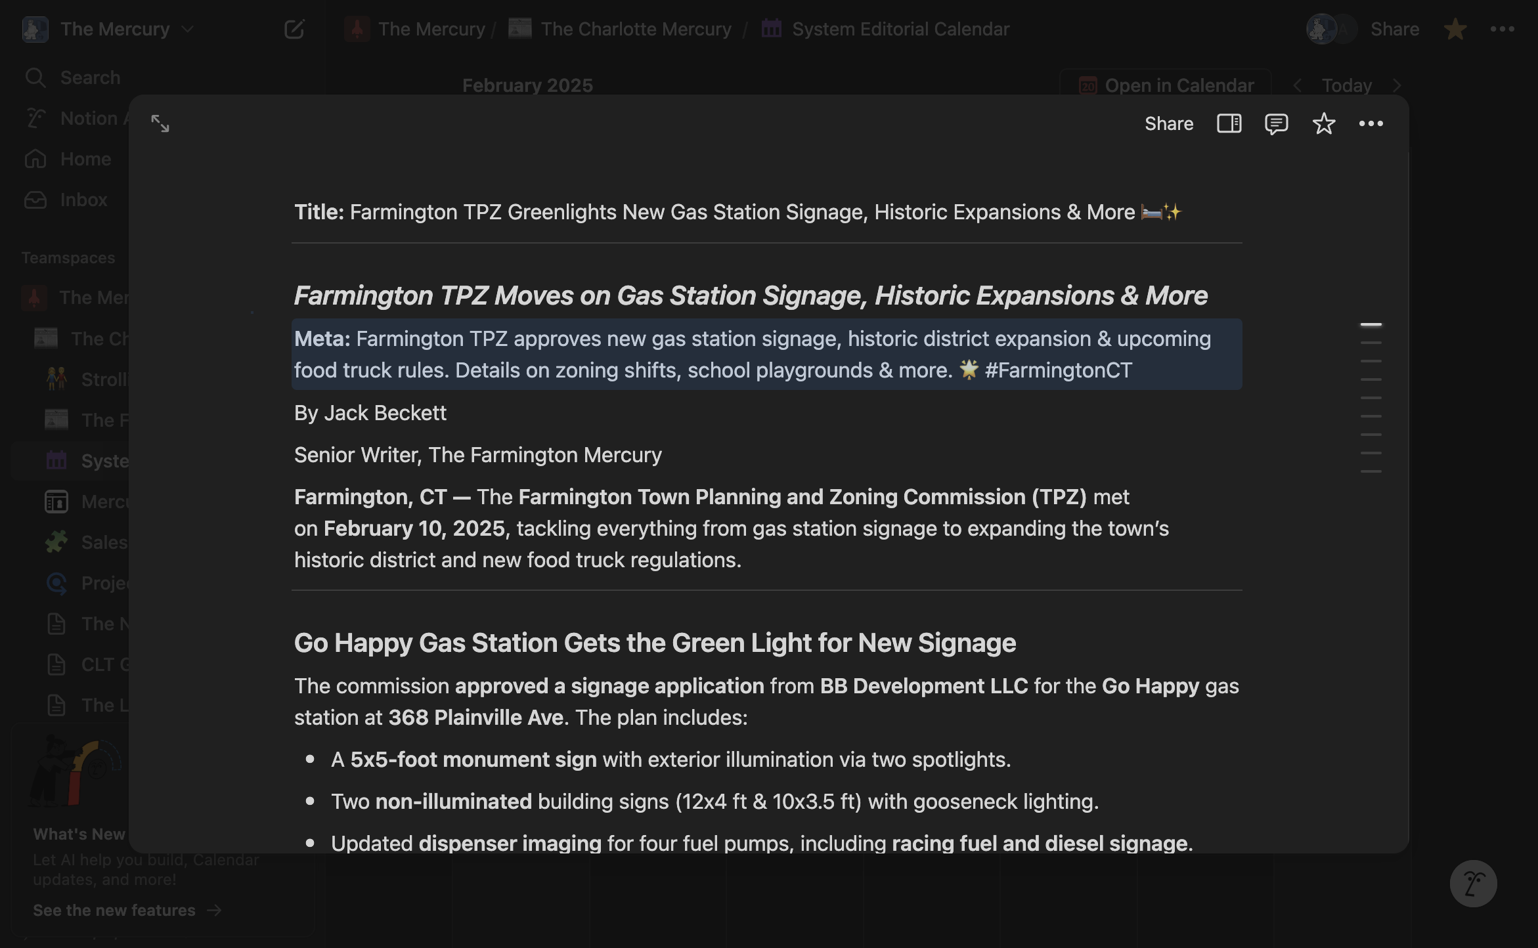Select the calendar database icon in the sidebar
The height and width of the screenshot is (948, 1538).
click(x=56, y=460)
